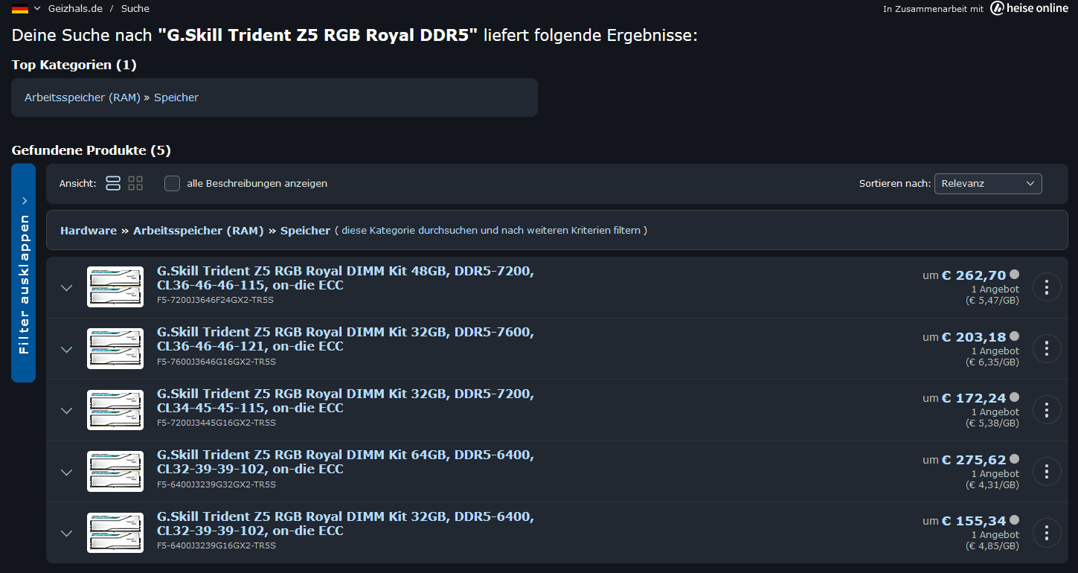Open three-dot menu for €155,34 kit

tap(1047, 532)
